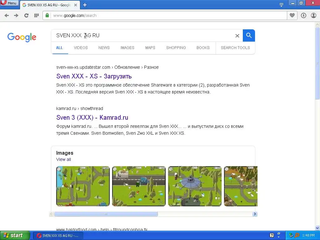Select the ALL results tab
The image size is (320, 240).
pyautogui.click(x=59, y=48)
